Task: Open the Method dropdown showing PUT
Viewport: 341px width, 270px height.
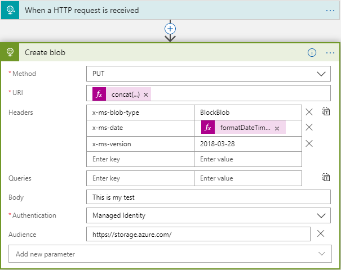Action: 208,74
